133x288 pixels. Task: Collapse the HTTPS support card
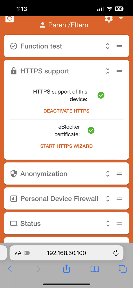(x=108, y=71)
